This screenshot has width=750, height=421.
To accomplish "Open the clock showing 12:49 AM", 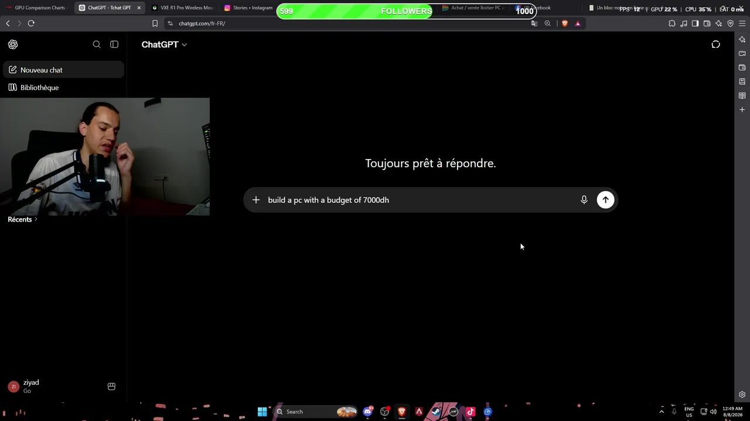I will (732, 412).
